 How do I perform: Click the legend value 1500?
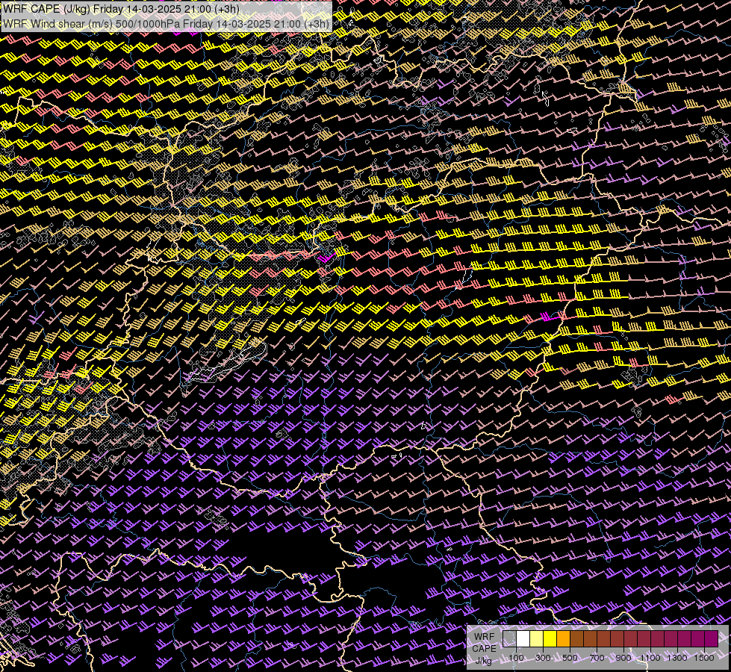(704, 658)
